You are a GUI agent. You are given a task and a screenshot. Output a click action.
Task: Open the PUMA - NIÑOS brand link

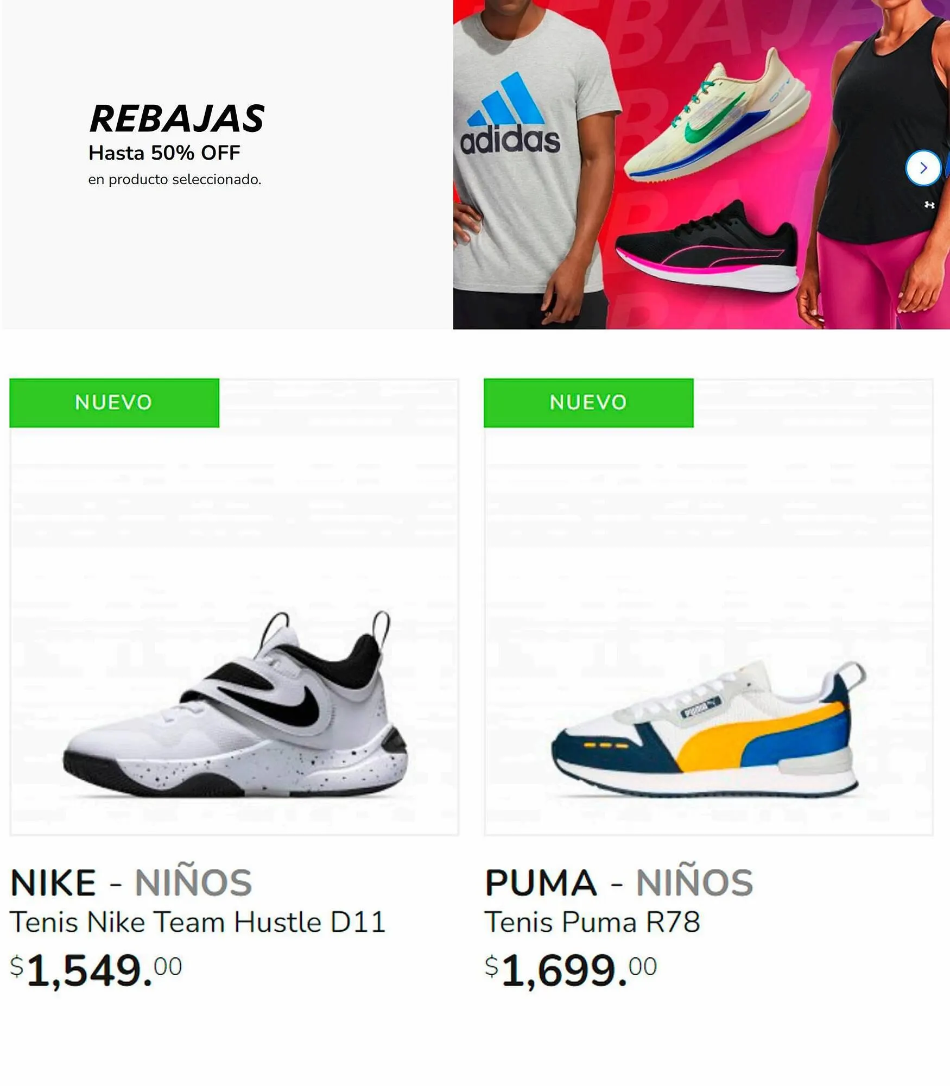pos(619,883)
